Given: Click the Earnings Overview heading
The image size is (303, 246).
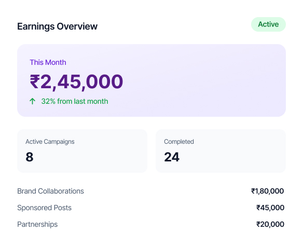Looking at the screenshot, I should coord(58,26).
